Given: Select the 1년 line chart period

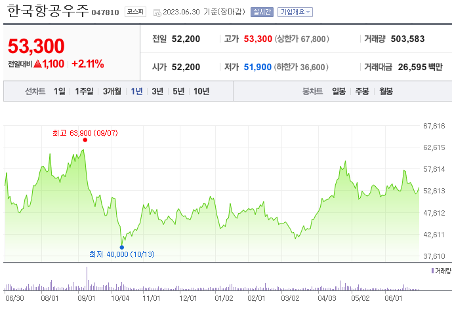Looking at the screenshot, I should coord(136,91).
